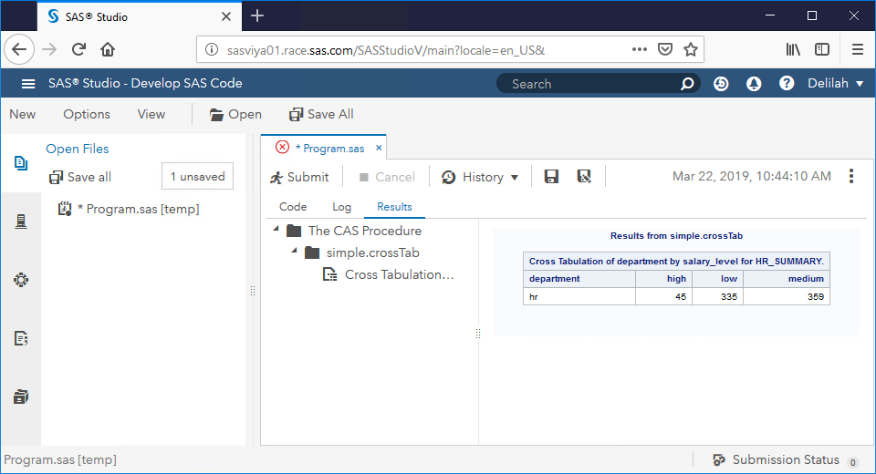Click the Pocket save icon

click(x=665, y=50)
